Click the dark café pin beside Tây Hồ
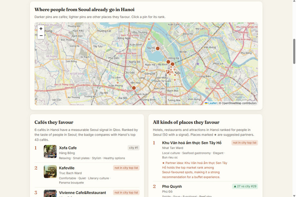296x197 pixels. coord(158,48)
